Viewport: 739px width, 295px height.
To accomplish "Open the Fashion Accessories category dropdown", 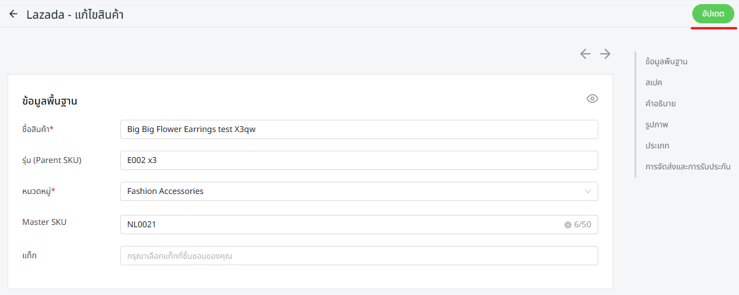I will click(x=358, y=191).
